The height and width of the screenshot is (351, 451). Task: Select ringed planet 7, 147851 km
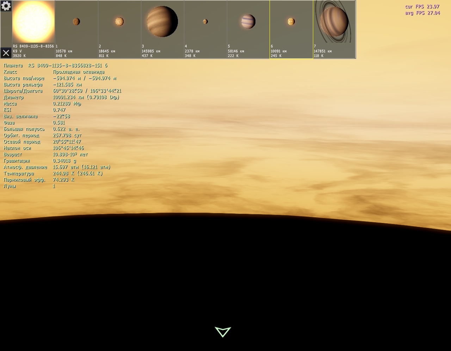[334, 29]
